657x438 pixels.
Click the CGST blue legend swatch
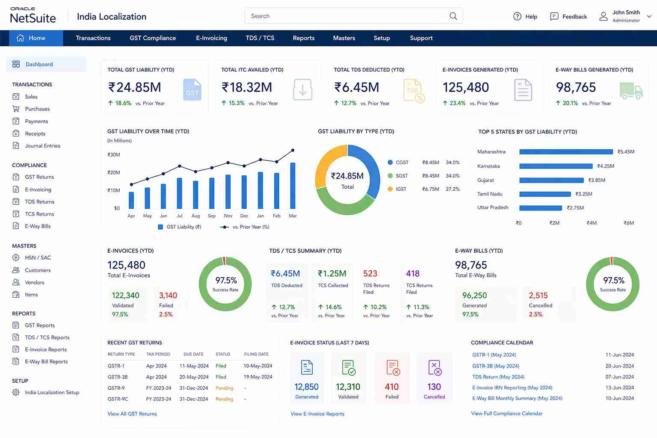(x=390, y=163)
